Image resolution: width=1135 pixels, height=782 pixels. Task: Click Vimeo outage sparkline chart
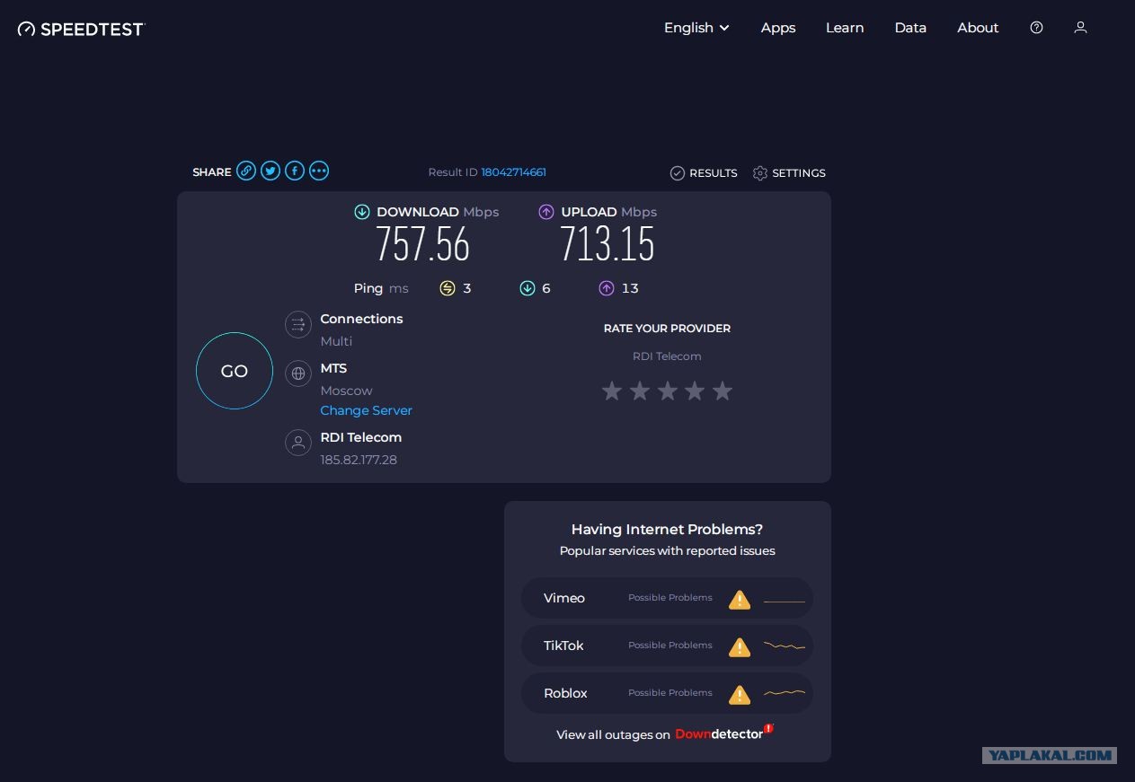[x=785, y=601]
